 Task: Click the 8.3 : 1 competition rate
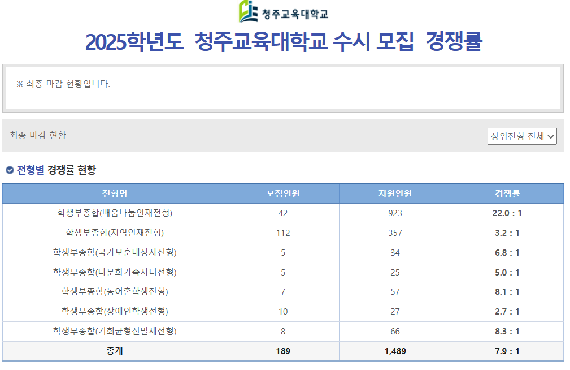[507, 332]
